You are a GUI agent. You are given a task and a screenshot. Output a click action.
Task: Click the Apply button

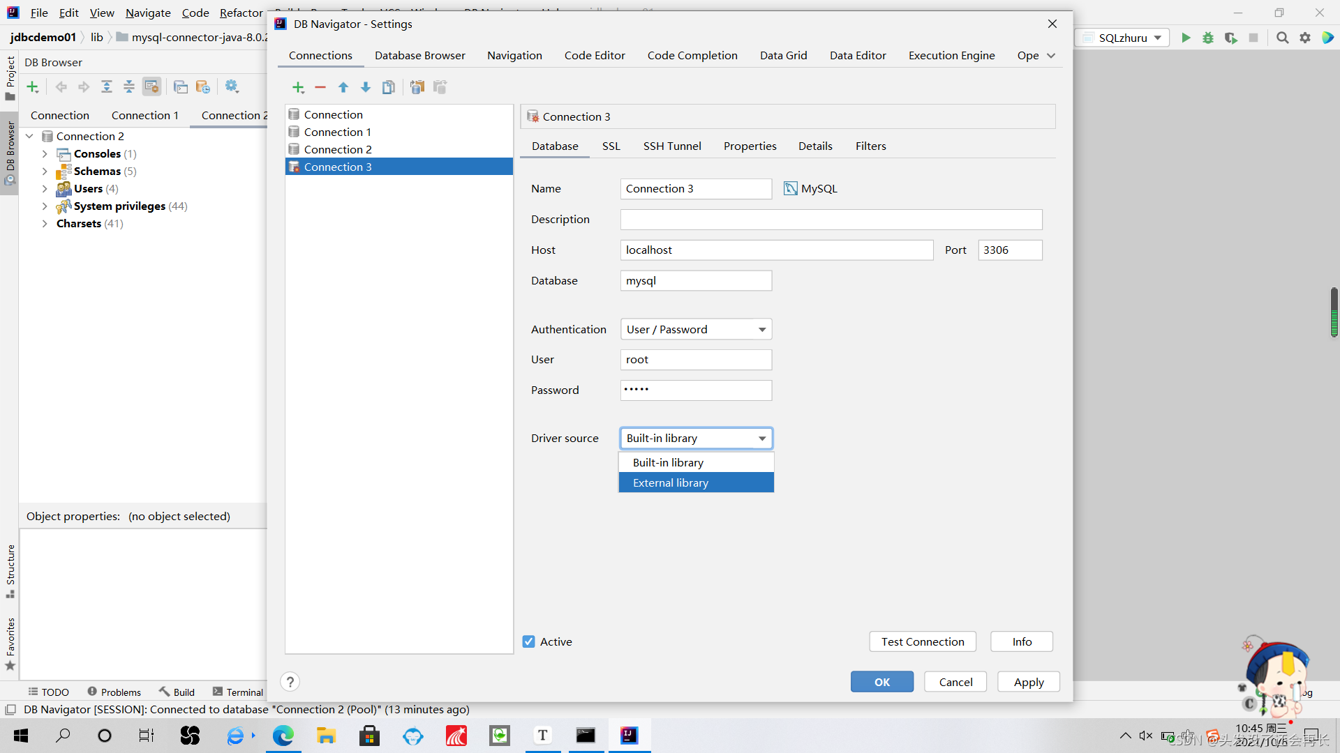[x=1028, y=682]
